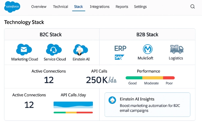The width and height of the screenshot is (202, 126).
Task: Click the Einstein AI character icon
Action: tap(81, 49)
